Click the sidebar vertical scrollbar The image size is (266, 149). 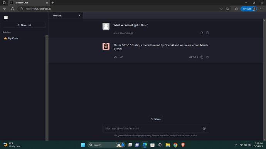coord(47,88)
